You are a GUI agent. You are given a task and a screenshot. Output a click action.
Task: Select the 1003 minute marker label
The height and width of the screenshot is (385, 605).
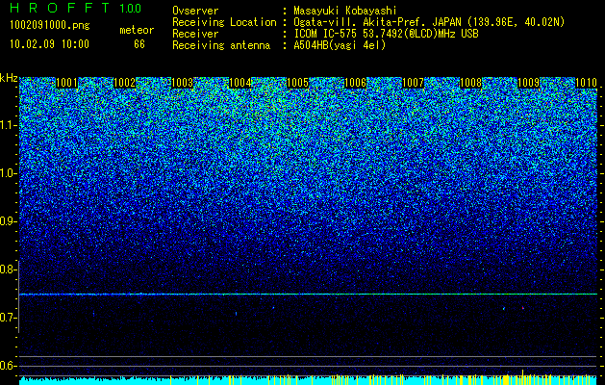[182, 83]
